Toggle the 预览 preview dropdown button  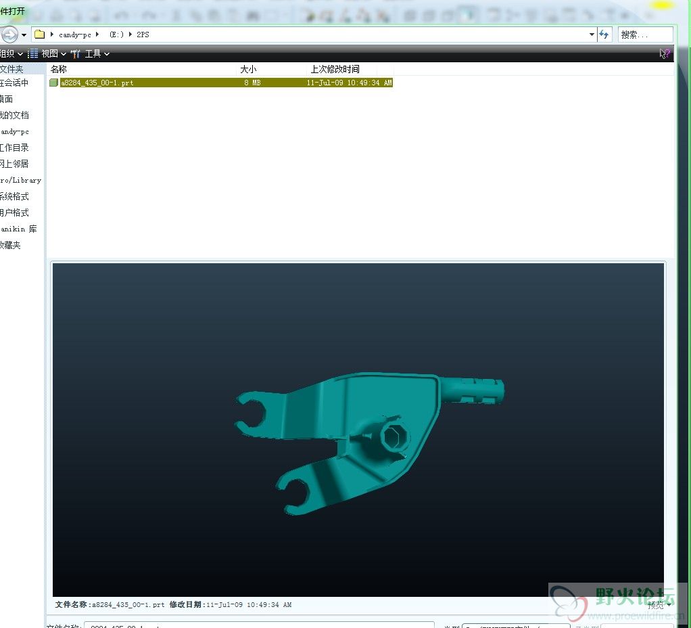[x=659, y=604]
